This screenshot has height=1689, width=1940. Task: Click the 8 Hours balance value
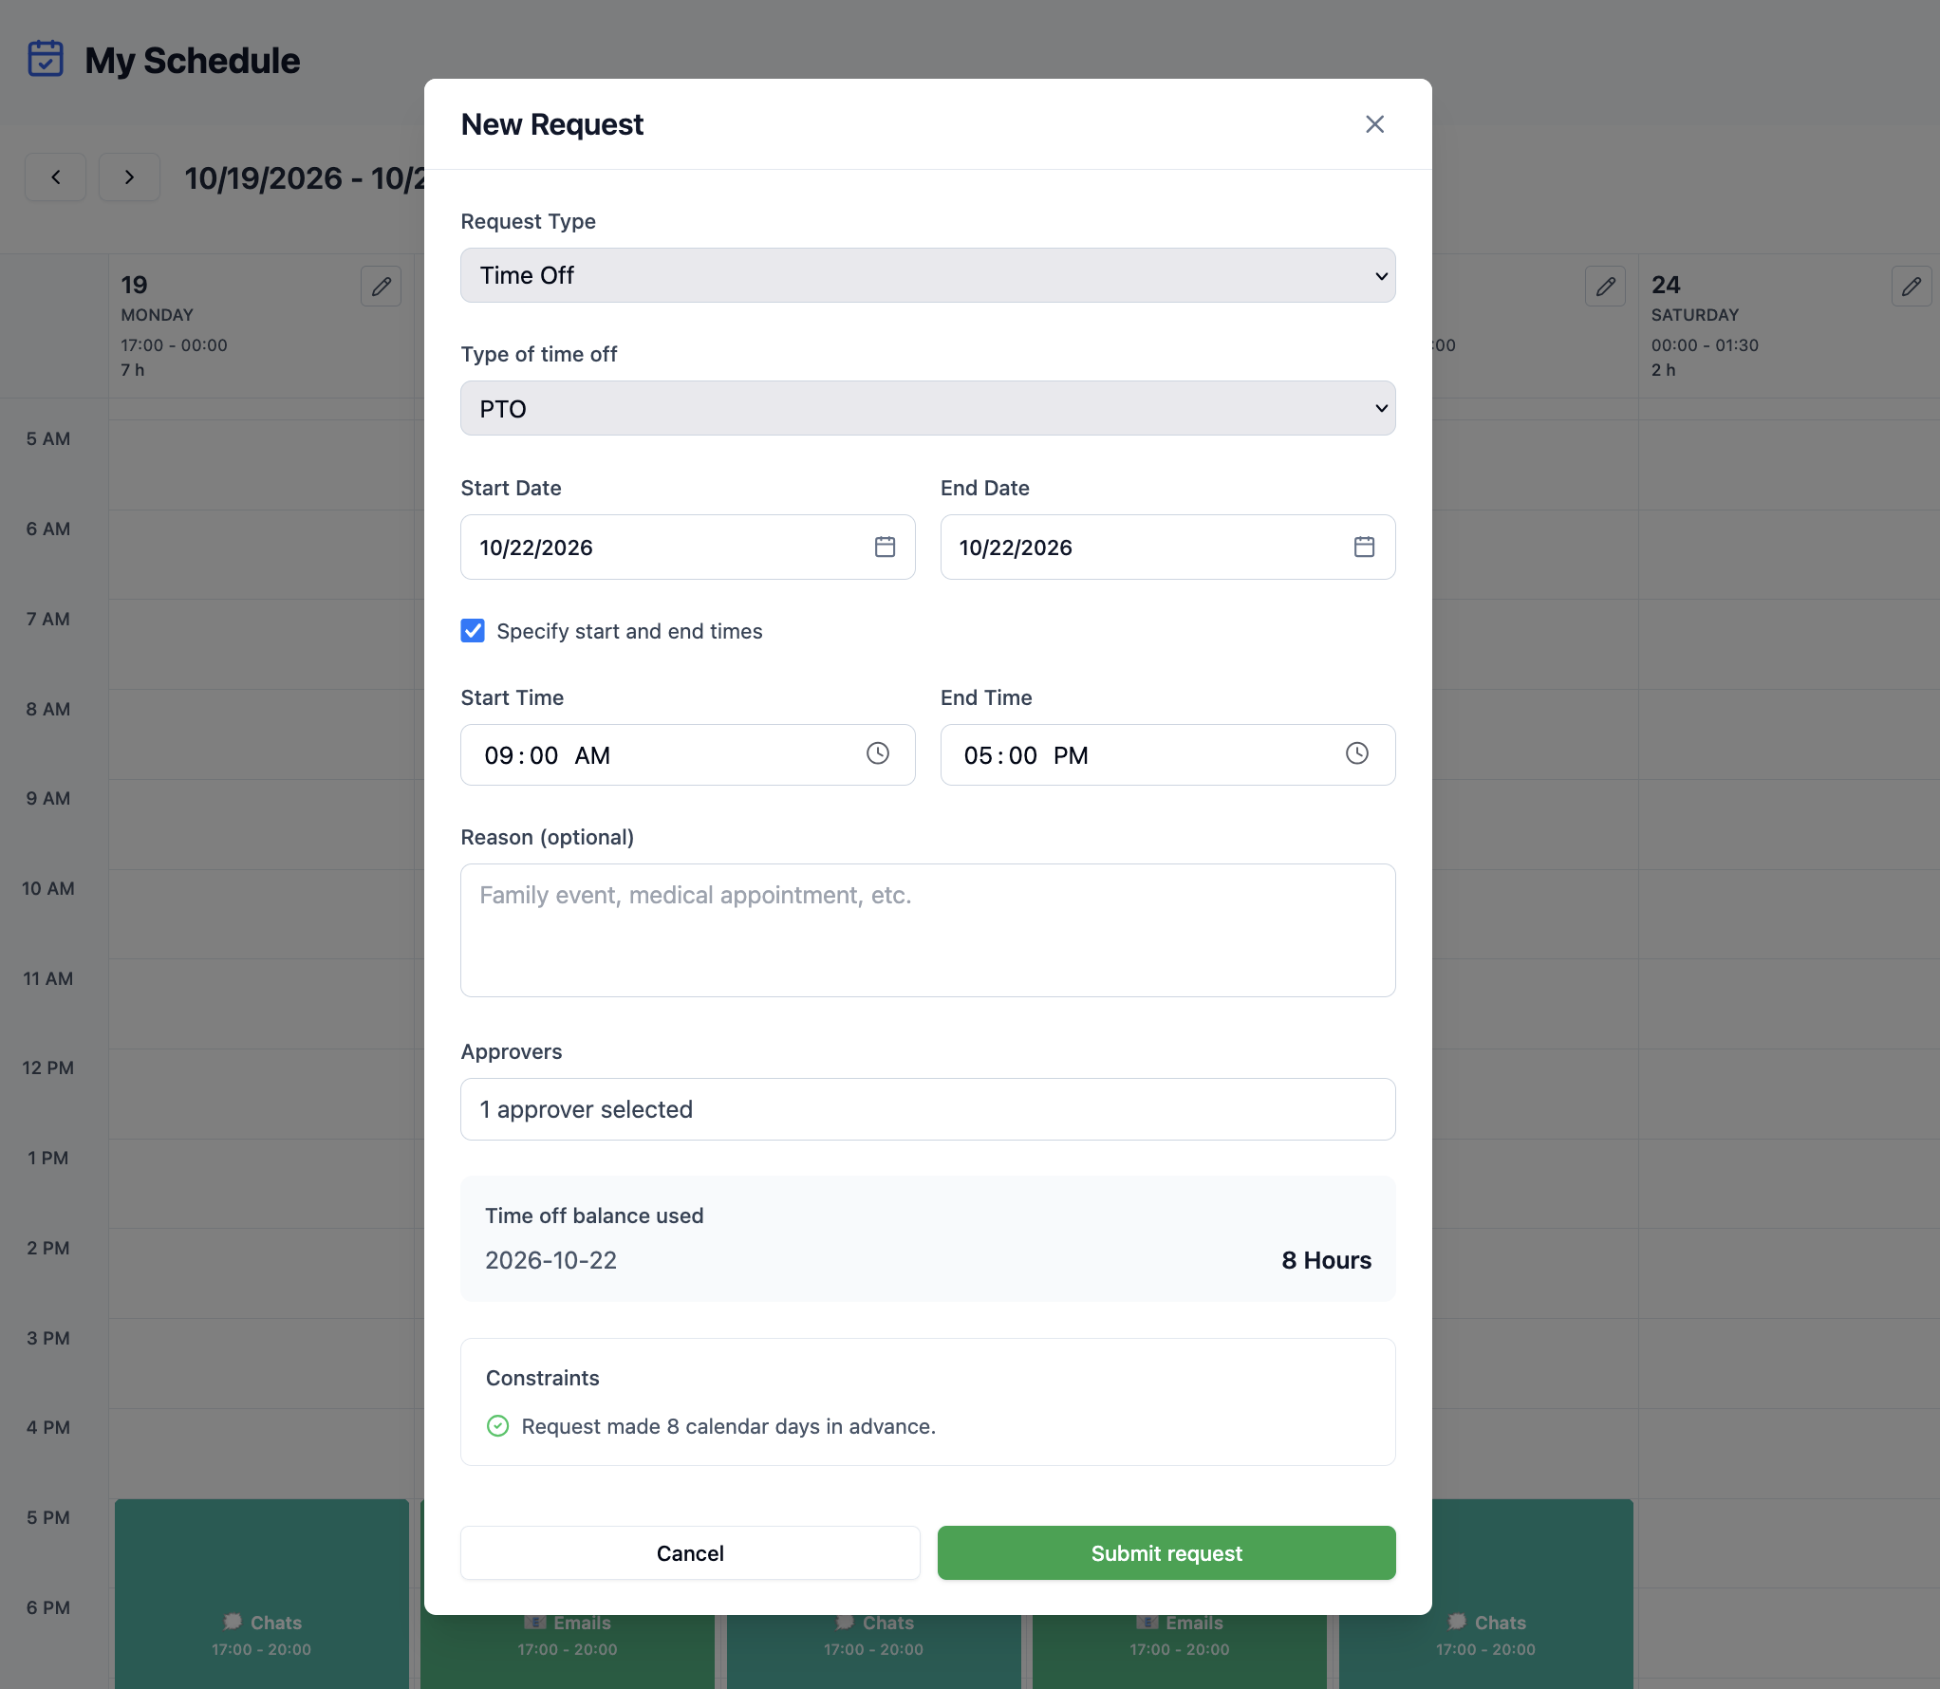click(x=1326, y=1260)
